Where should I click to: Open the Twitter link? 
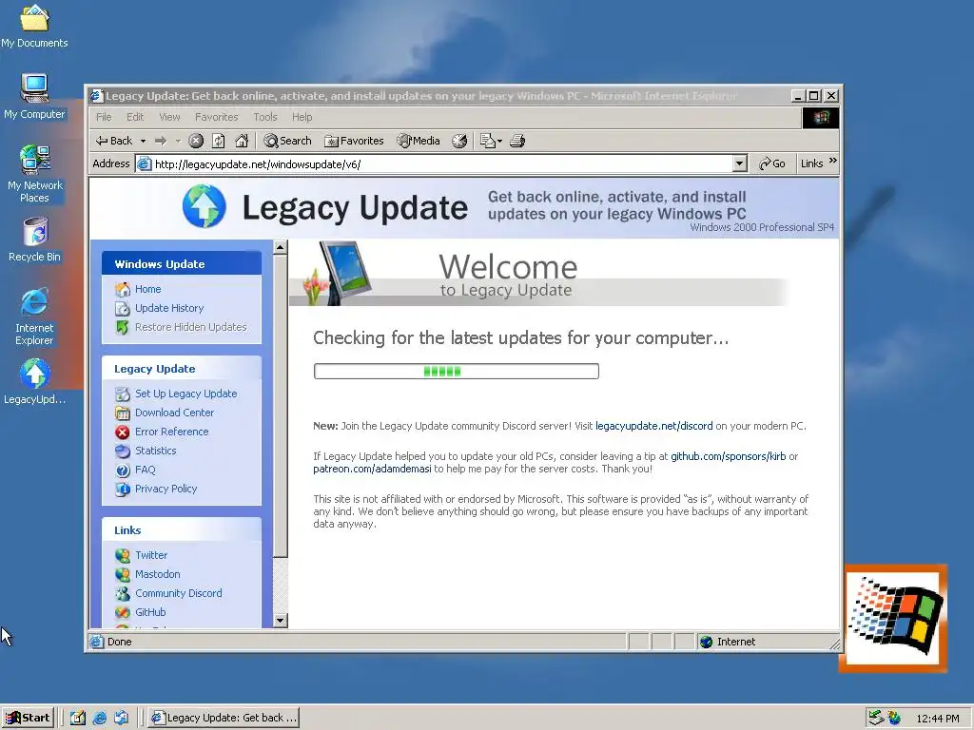[151, 555]
